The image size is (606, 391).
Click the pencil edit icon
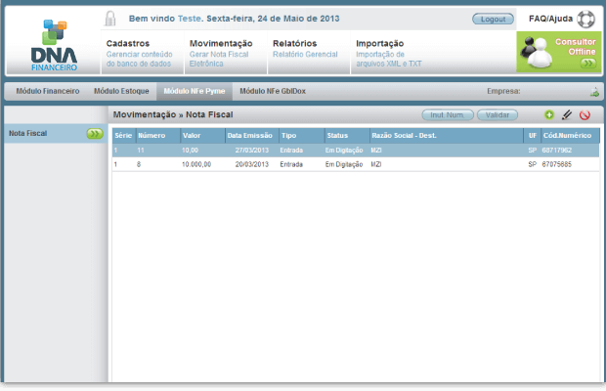click(x=567, y=115)
